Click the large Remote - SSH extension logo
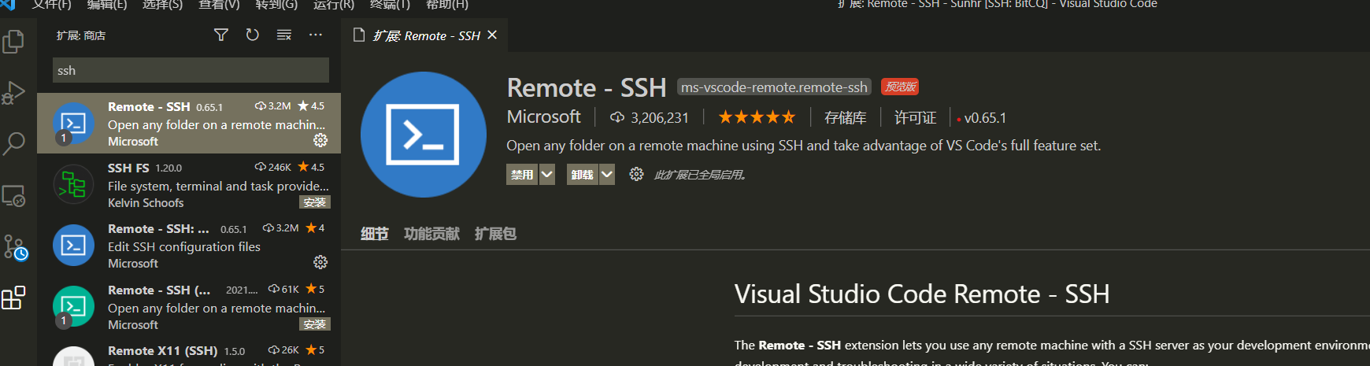 tap(424, 135)
